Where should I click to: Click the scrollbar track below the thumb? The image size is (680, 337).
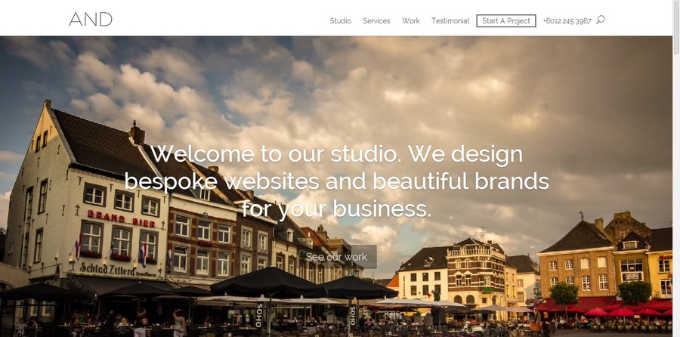pyautogui.click(x=676, y=195)
